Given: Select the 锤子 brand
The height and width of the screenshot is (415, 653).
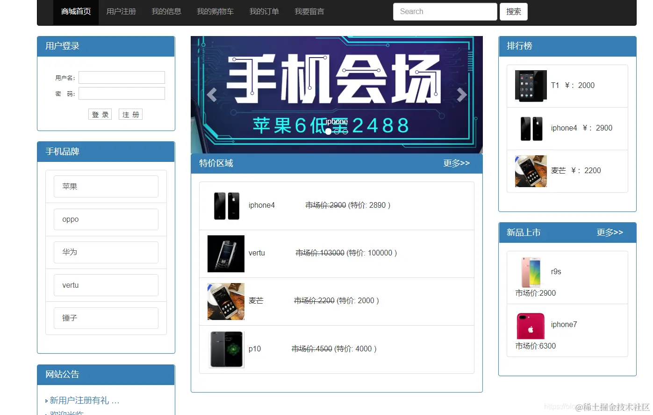Looking at the screenshot, I should point(106,318).
